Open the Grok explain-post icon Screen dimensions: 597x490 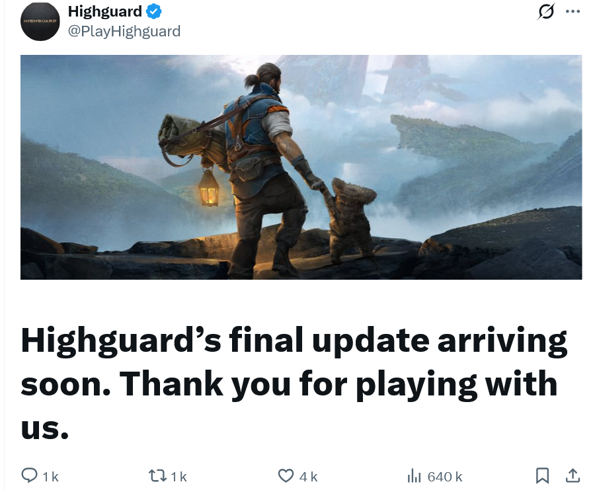tap(545, 11)
